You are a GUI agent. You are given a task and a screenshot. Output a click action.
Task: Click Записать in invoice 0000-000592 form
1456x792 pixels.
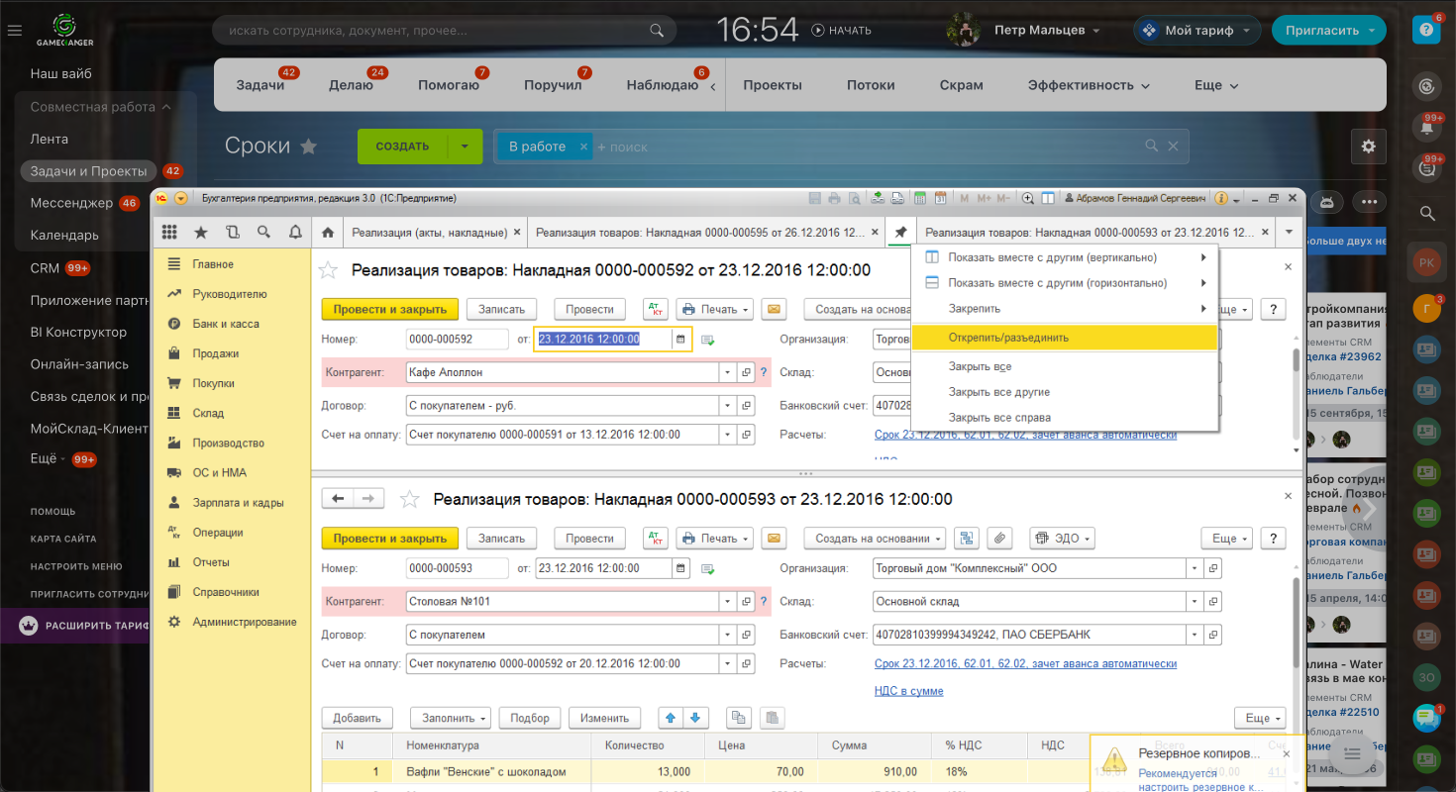501,309
